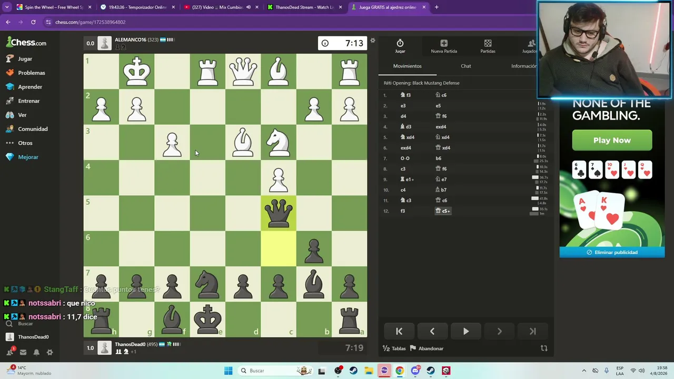Open sidebar settings gear icon
Screen dimensions: 674x379
point(50,352)
